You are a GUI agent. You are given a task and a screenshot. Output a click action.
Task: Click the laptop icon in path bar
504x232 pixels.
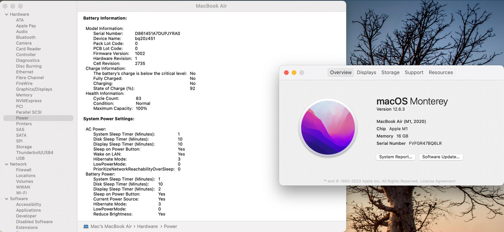[86, 226]
